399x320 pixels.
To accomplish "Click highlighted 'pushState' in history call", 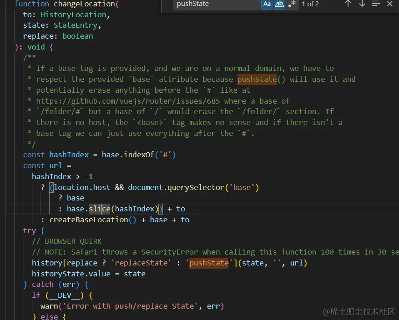I will pos(209,263).
